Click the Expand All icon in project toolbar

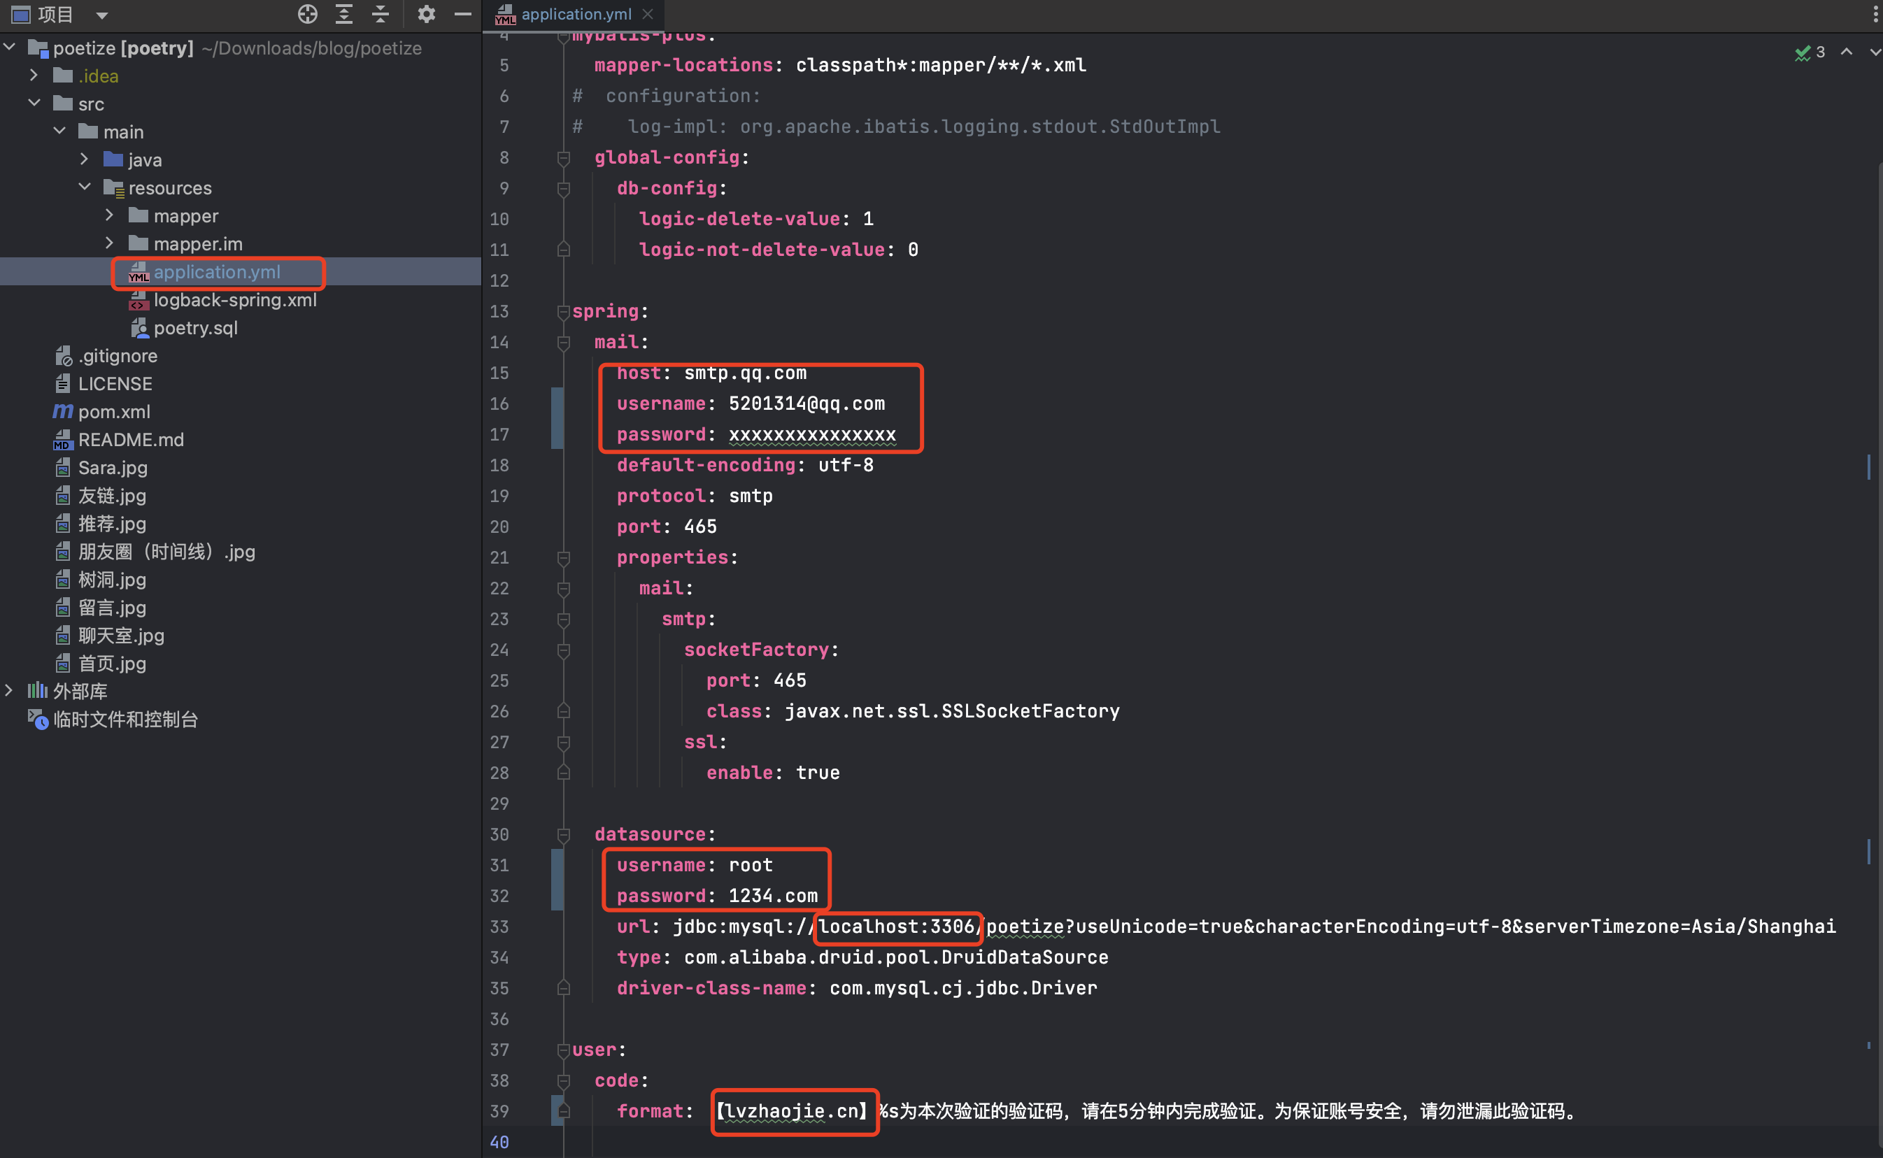coord(344,14)
